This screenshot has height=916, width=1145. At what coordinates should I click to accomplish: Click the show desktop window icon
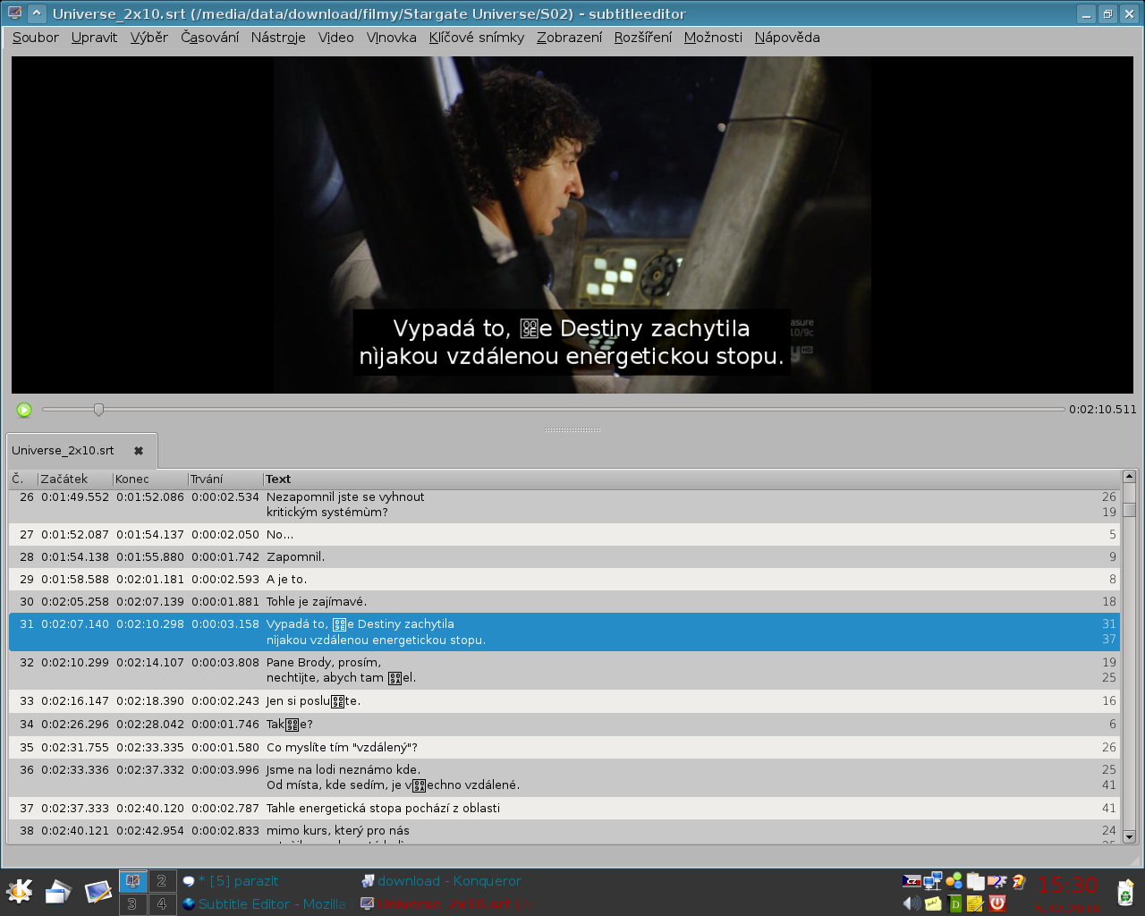pos(58,892)
